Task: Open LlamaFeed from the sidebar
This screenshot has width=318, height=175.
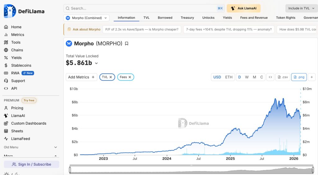Action: click(x=20, y=139)
